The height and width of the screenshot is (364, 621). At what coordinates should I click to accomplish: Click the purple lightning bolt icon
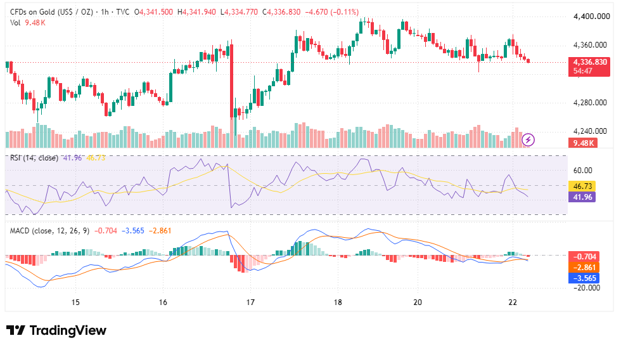click(x=528, y=140)
